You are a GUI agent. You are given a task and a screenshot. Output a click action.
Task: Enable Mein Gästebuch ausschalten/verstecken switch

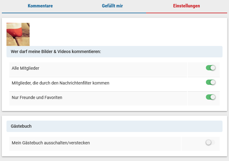211,142
